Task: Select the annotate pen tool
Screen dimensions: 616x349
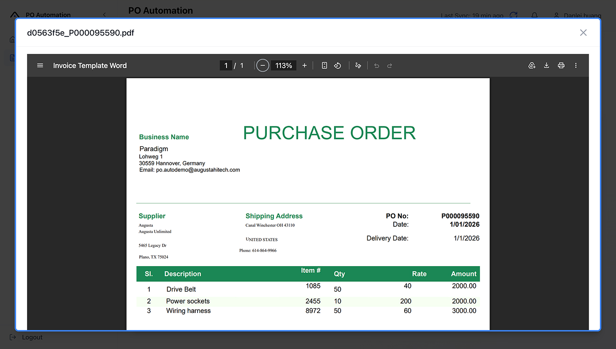Action: (x=358, y=65)
